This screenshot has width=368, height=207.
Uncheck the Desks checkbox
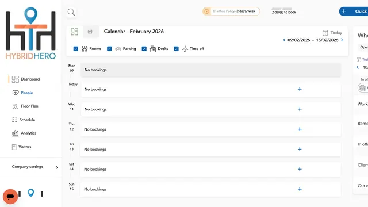(144, 49)
